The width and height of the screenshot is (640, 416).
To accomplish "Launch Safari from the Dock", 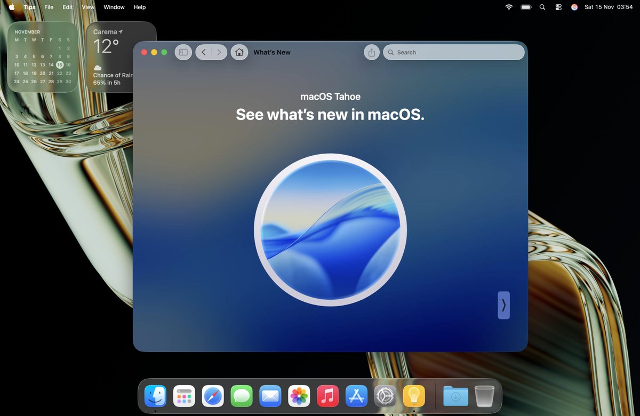I will (213, 396).
